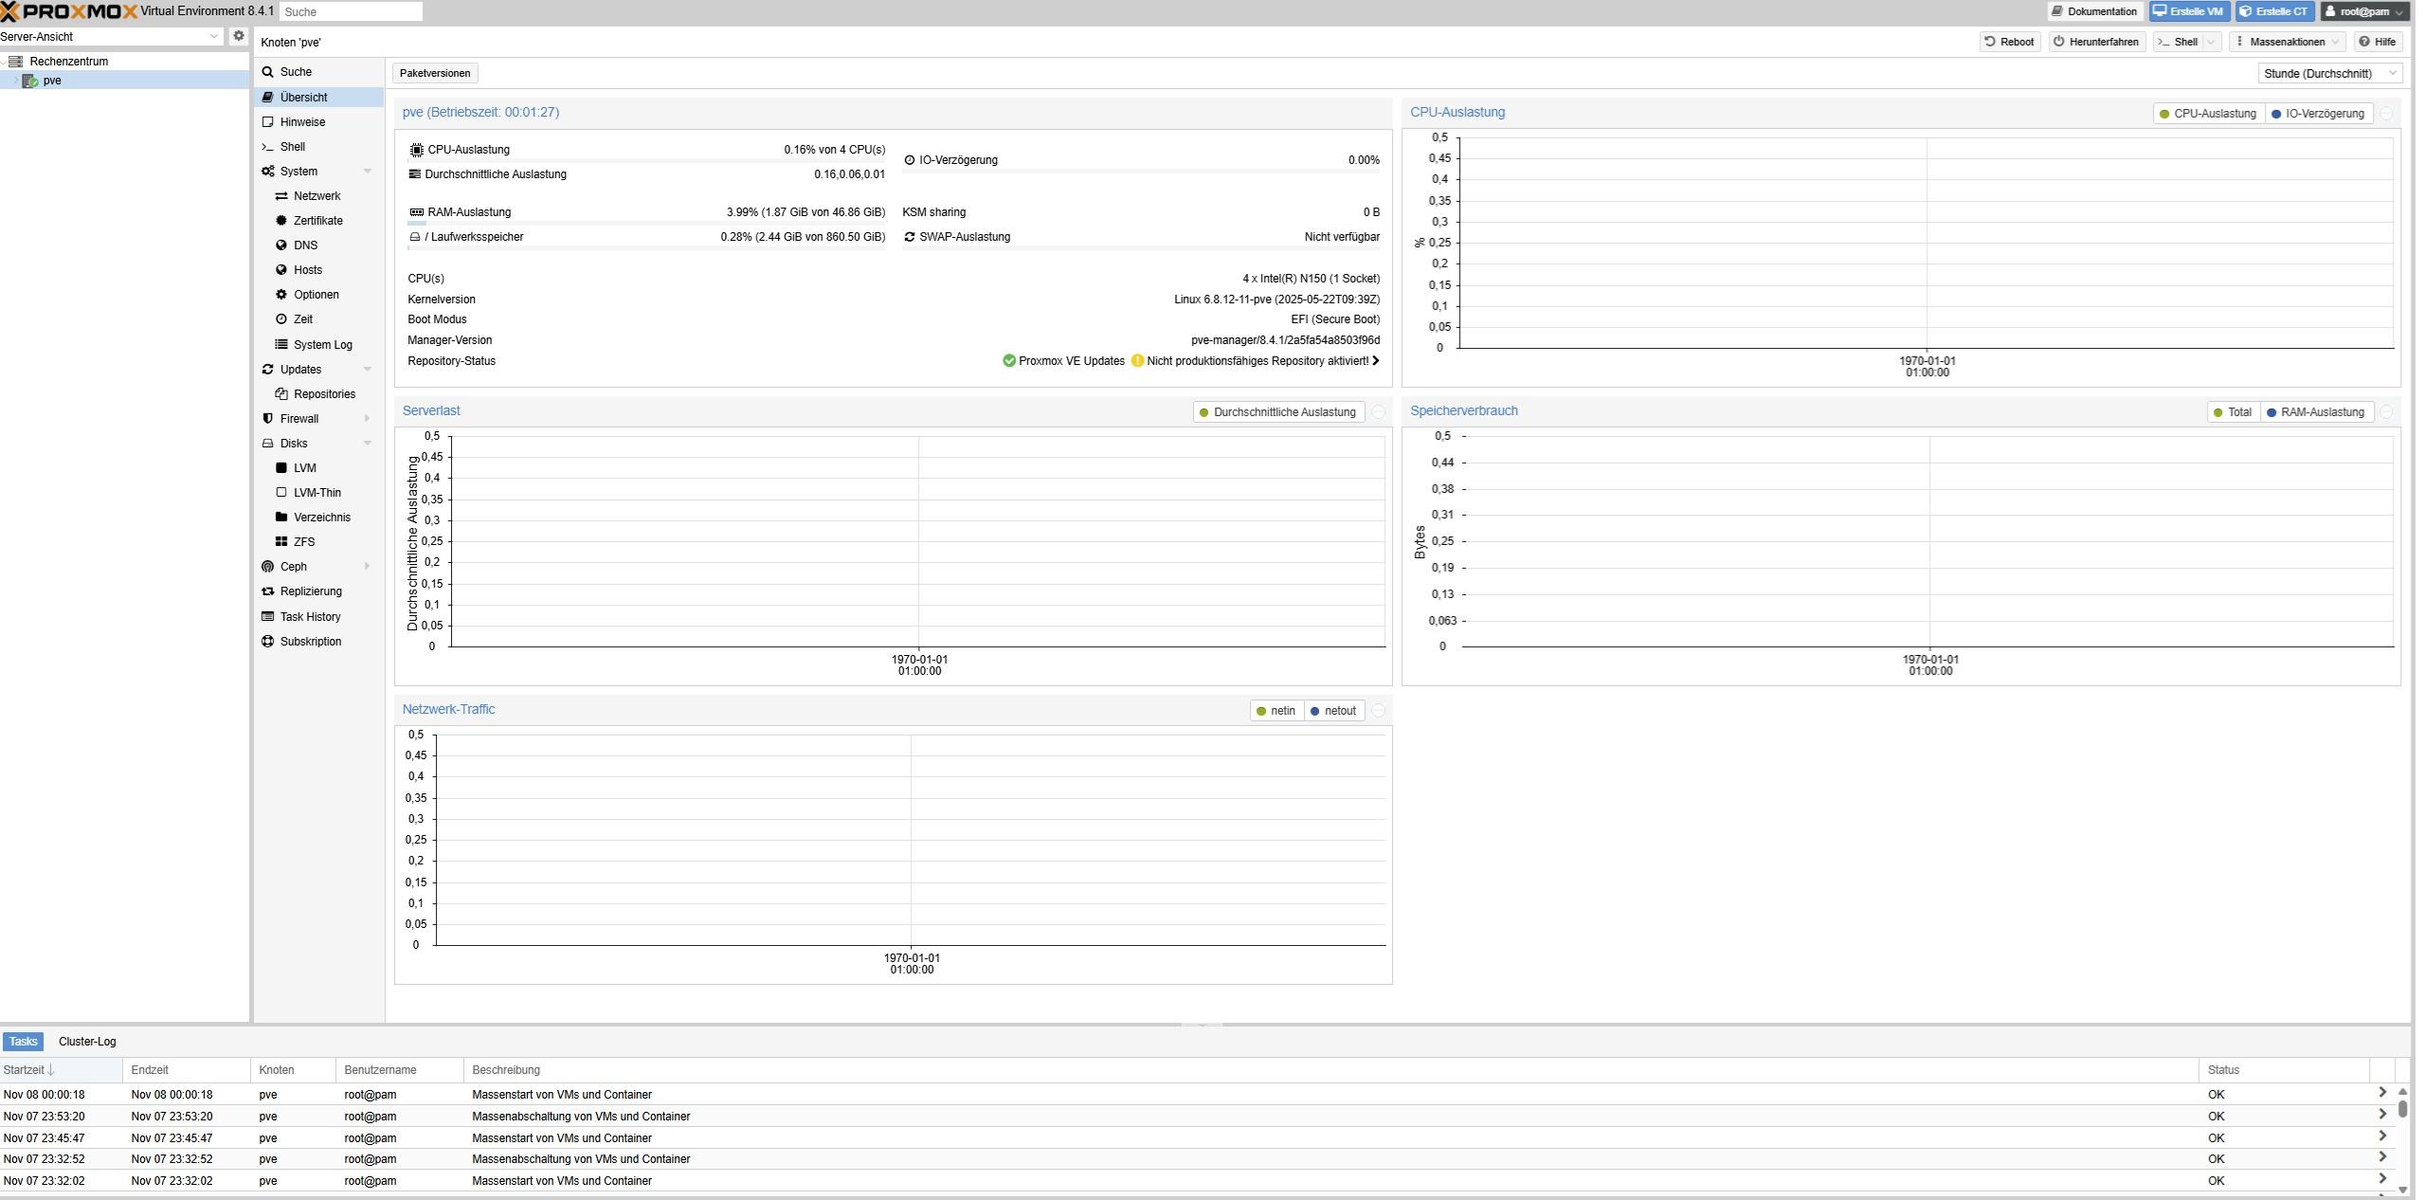
Task: Click the gear icon beside Server-Ansicht
Action: tap(239, 36)
